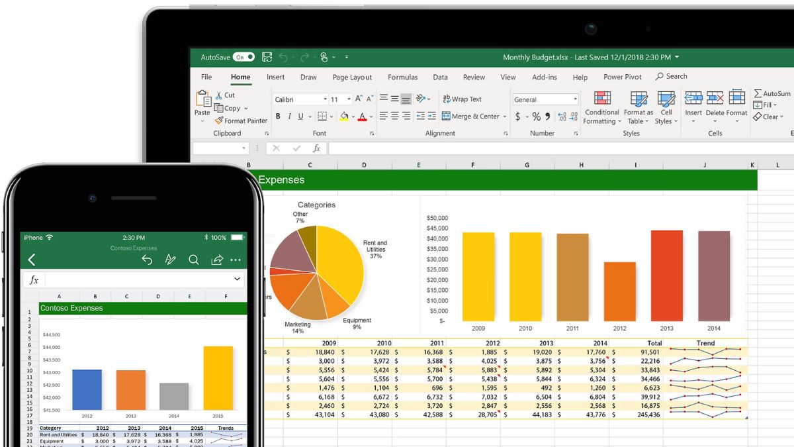Click AutoSum
Viewport: 794px width, 447px height.
(x=772, y=93)
